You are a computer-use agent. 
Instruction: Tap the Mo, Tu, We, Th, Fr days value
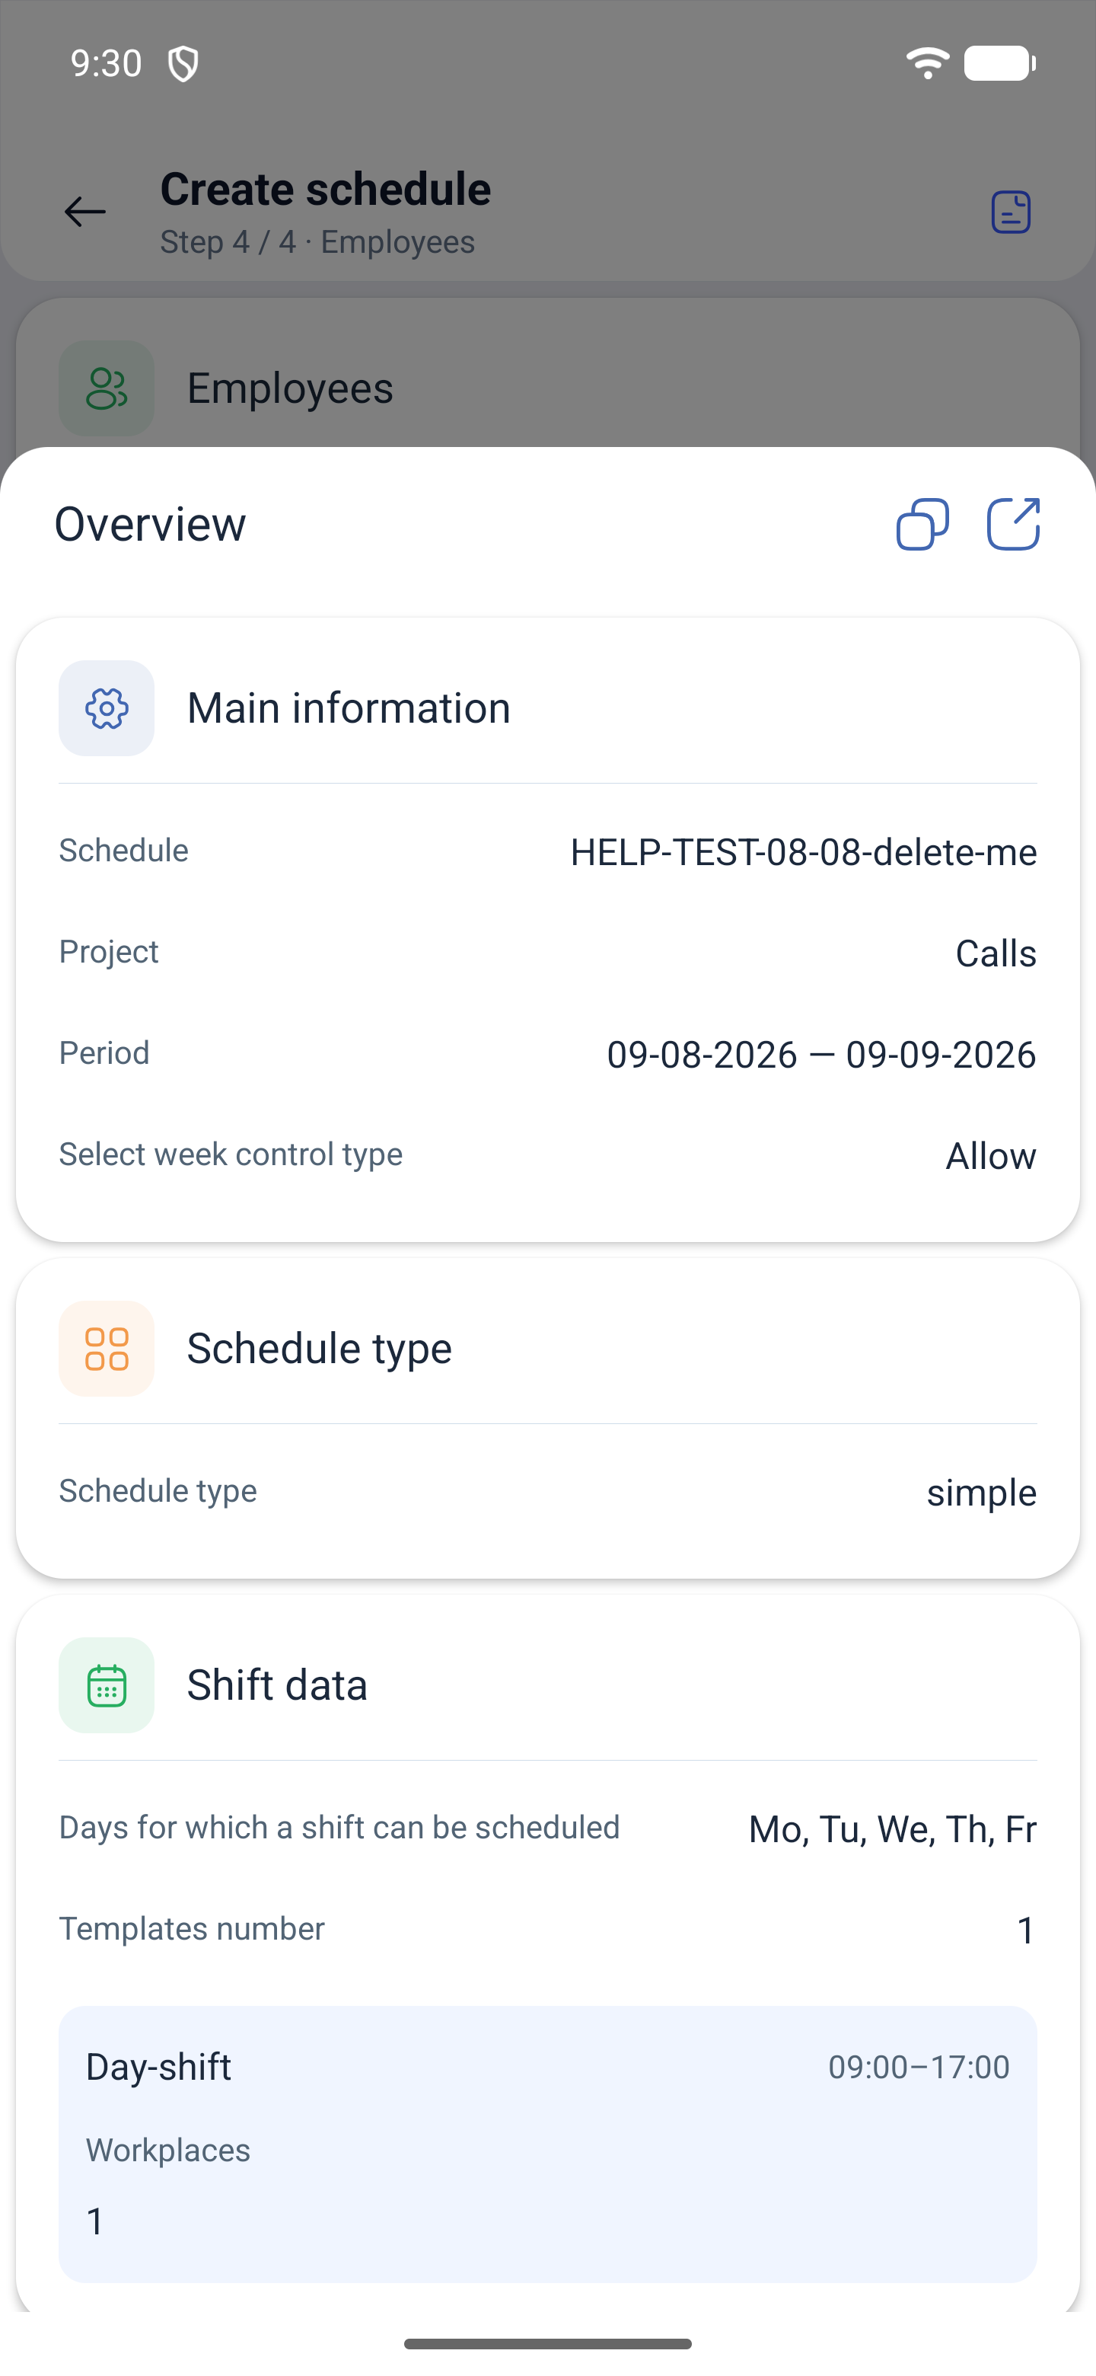coord(892,1829)
